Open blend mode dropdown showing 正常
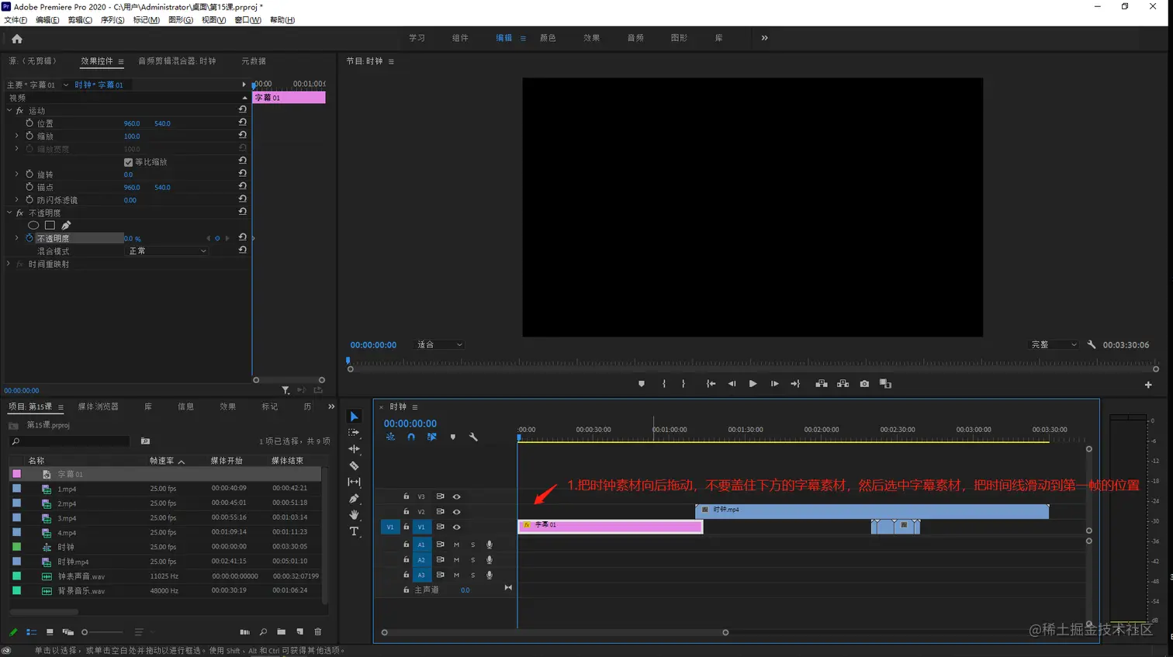 [x=166, y=251]
